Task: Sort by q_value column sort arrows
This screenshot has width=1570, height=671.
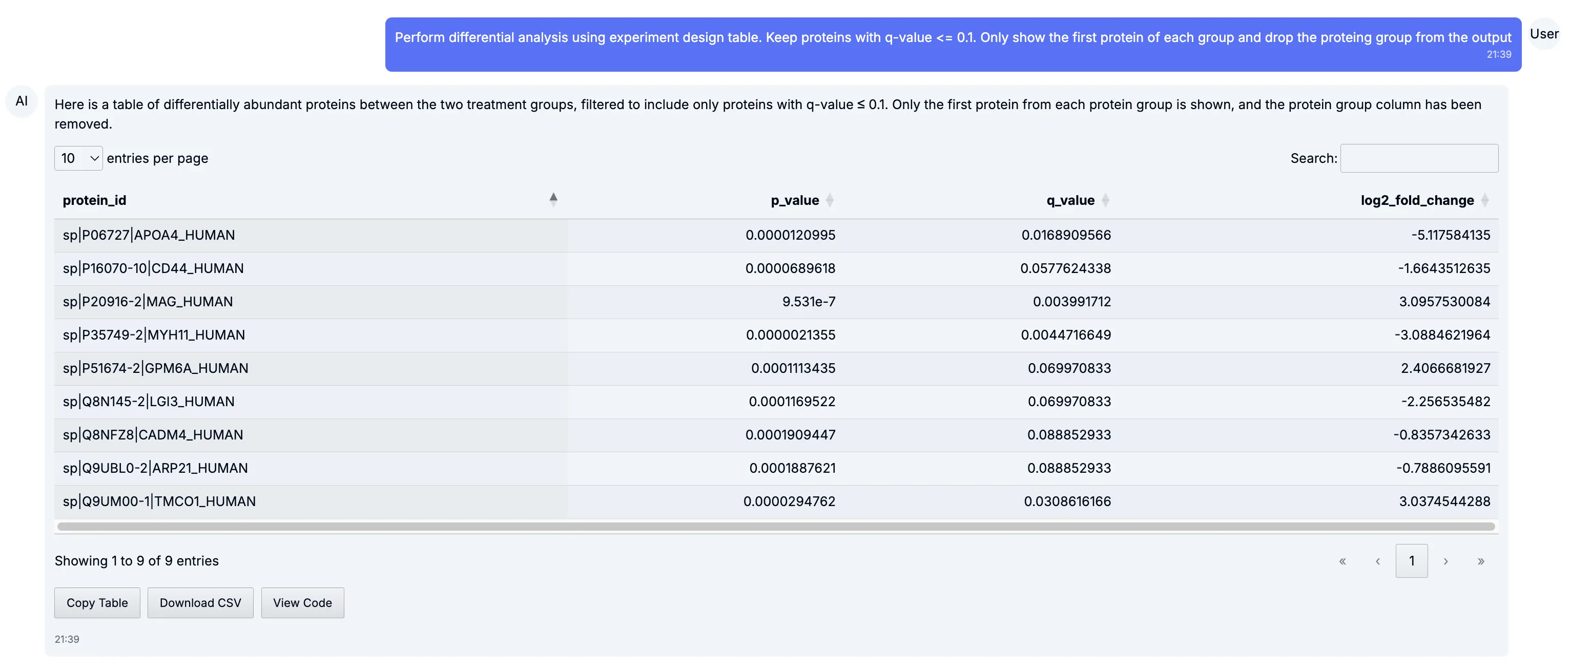Action: click(x=1105, y=200)
